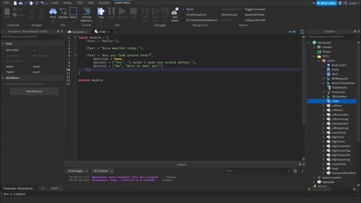This screenshot has height=203, width=361.
Task: Click the Explorer filter workspace field
Action: click(x=333, y=37)
